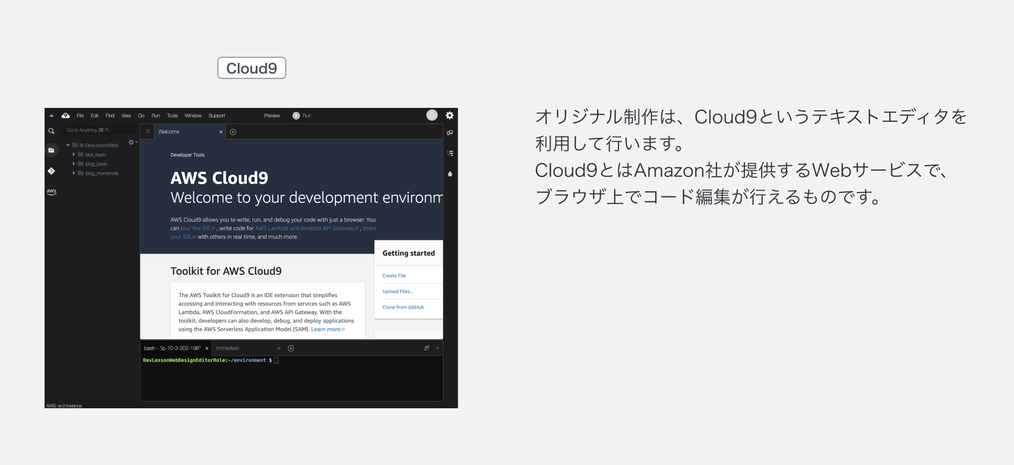Collapse the menu bar with the up arrow
The height and width of the screenshot is (465, 1014).
51,116
